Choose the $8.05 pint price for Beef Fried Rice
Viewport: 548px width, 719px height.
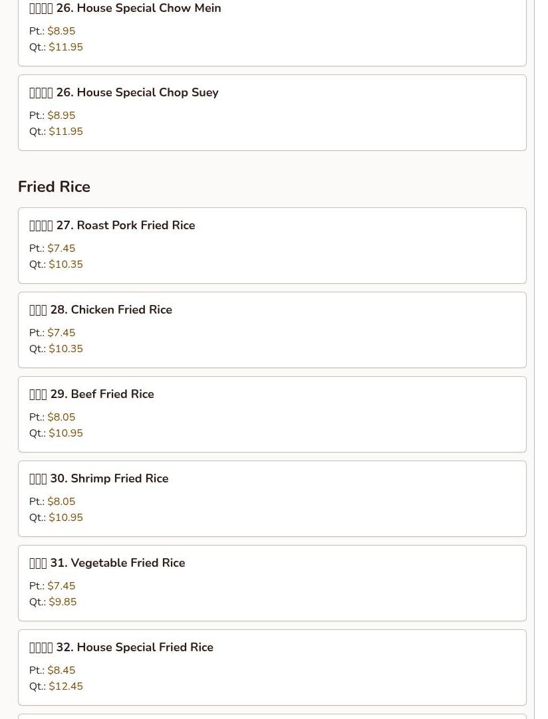(61, 417)
